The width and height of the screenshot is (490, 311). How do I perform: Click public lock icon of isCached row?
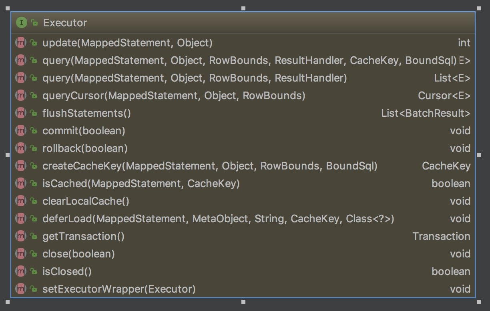(x=34, y=183)
